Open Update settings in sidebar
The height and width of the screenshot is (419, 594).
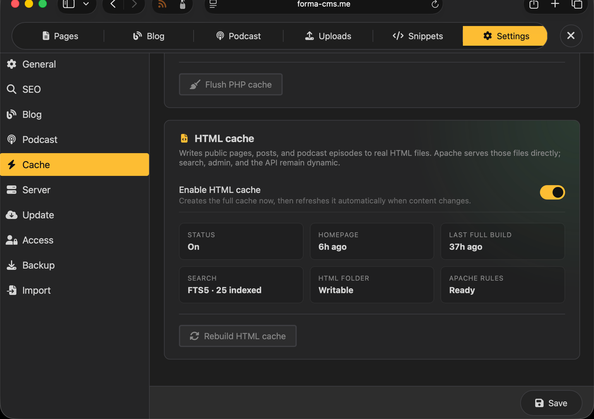click(x=74, y=215)
